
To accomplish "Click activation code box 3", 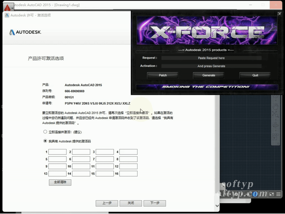I will click(105, 152).
